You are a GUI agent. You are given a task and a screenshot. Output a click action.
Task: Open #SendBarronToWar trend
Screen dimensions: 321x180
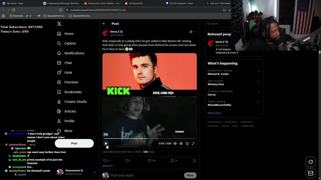point(219,105)
